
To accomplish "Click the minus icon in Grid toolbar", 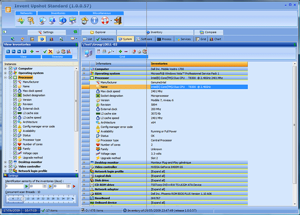I will point(126,52).
